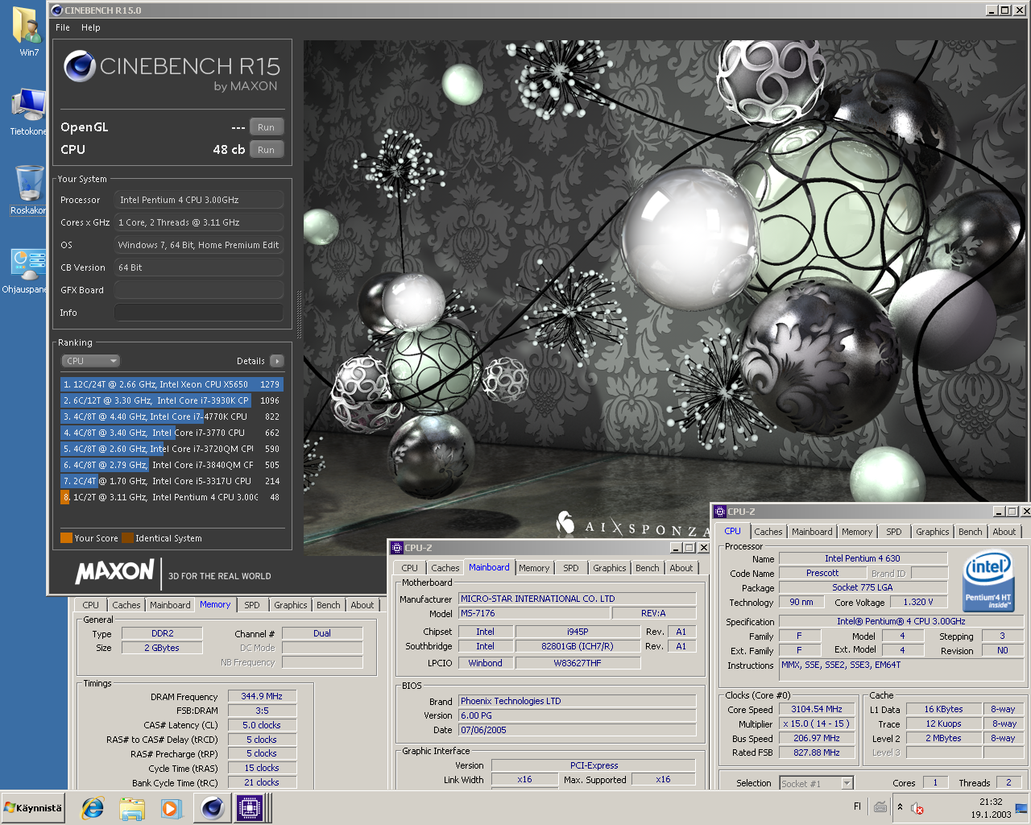Open Mainboard tab in Memory window

click(170, 605)
